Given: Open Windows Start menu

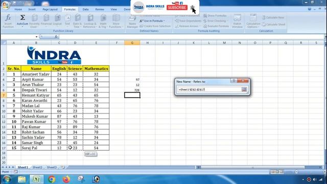Looking at the screenshot, I should [x=7, y=179].
